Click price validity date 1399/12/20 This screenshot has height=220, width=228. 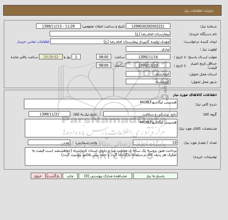pos(148,65)
